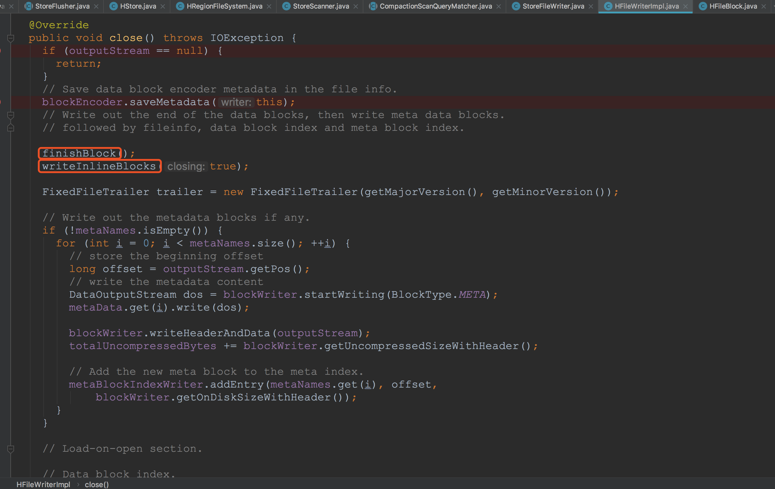
Task: Switch to the HStore.java tab
Action: 138,6
